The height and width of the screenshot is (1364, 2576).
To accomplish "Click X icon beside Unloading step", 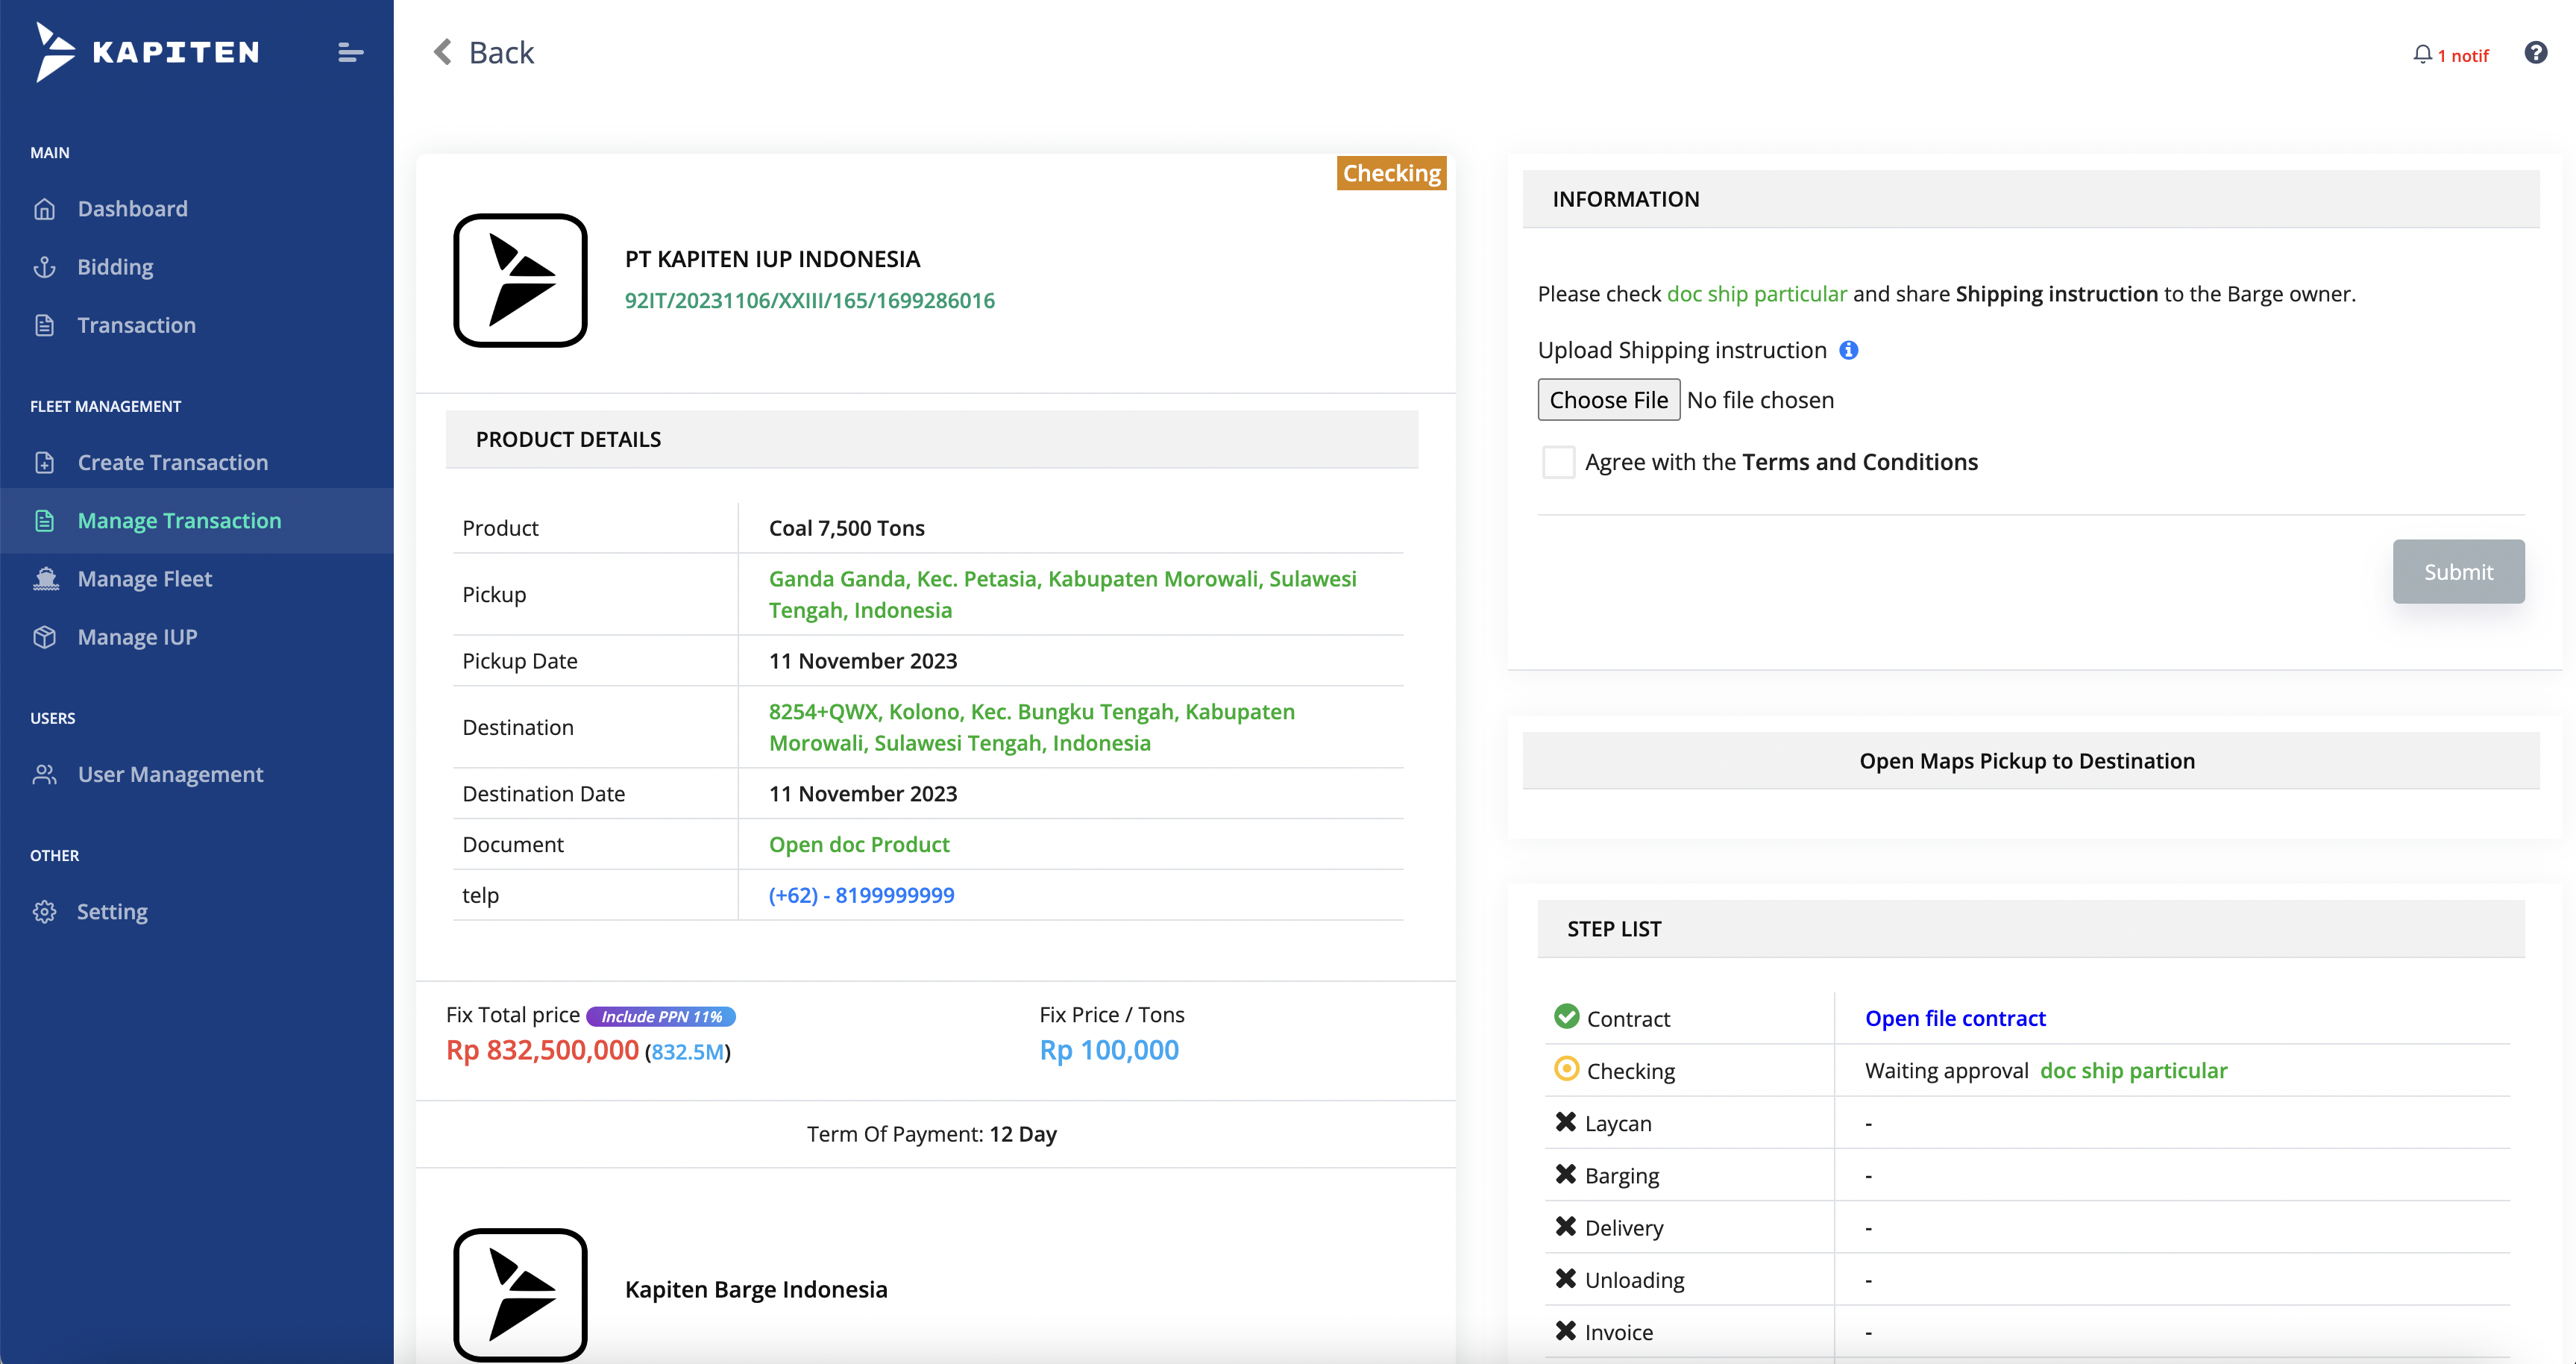I will click(1565, 1278).
